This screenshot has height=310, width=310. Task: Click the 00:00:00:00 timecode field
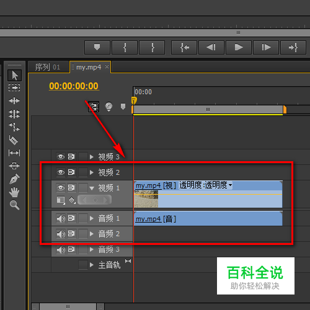pyautogui.click(x=74, y=86)
